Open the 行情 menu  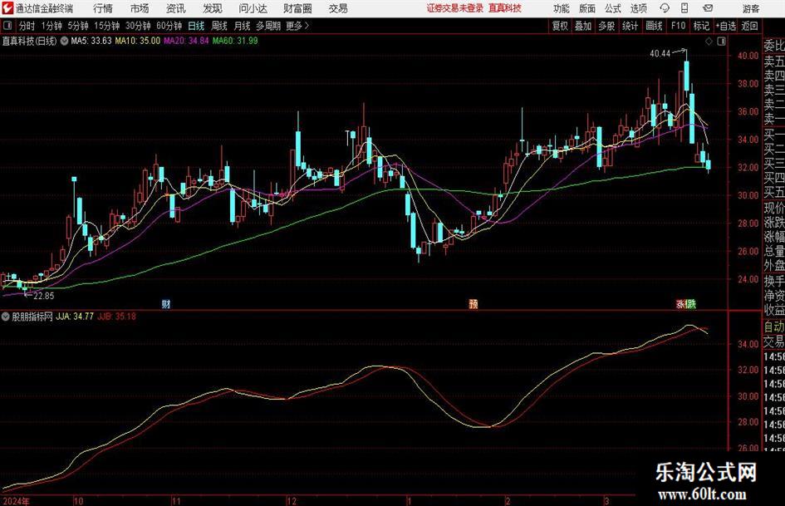point(103,8)
